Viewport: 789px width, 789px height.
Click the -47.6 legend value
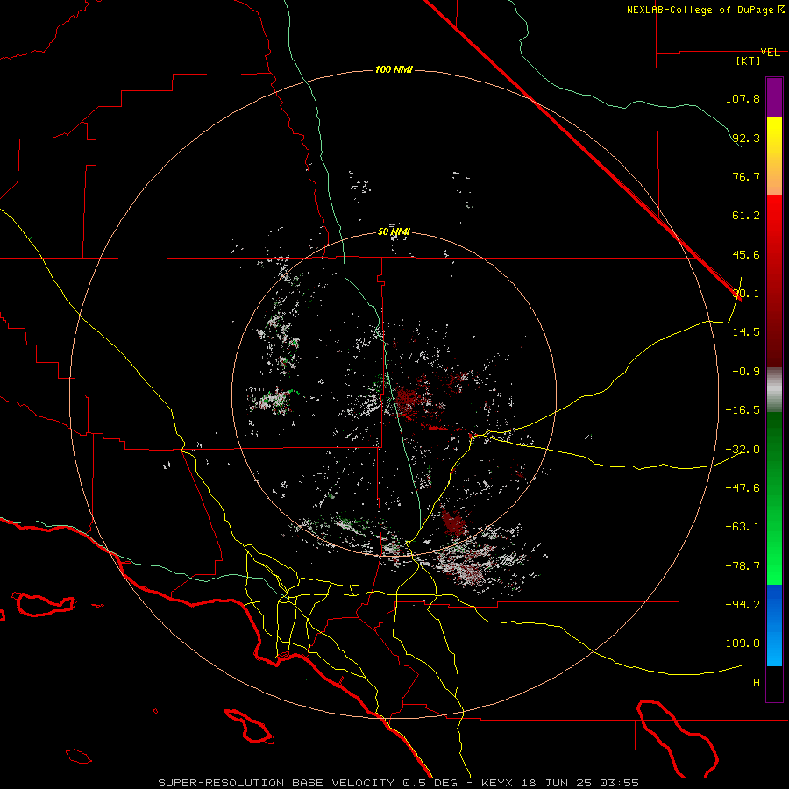pyautogui.click(x=743, y=488)
